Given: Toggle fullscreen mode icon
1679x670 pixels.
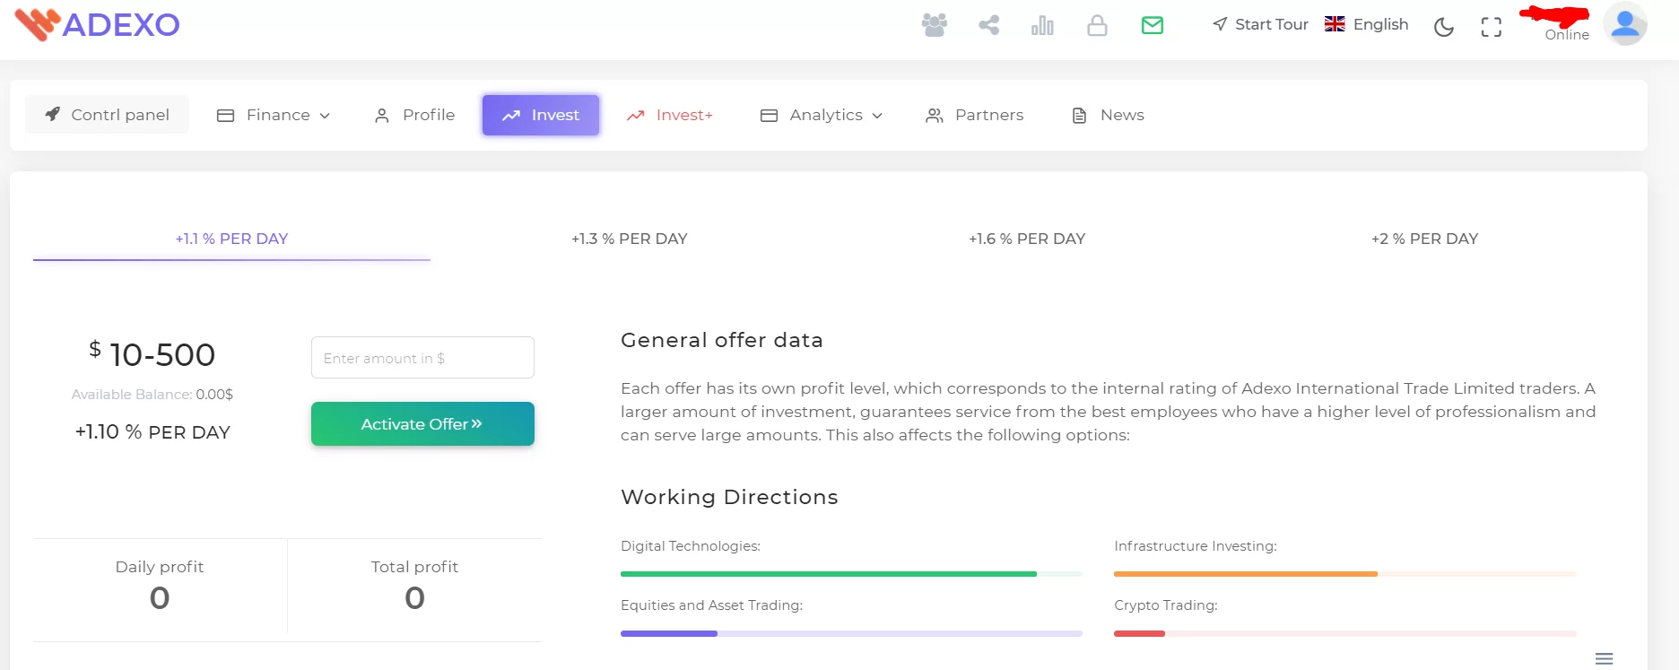Looking at the screenshot, I should (1491, 27).
